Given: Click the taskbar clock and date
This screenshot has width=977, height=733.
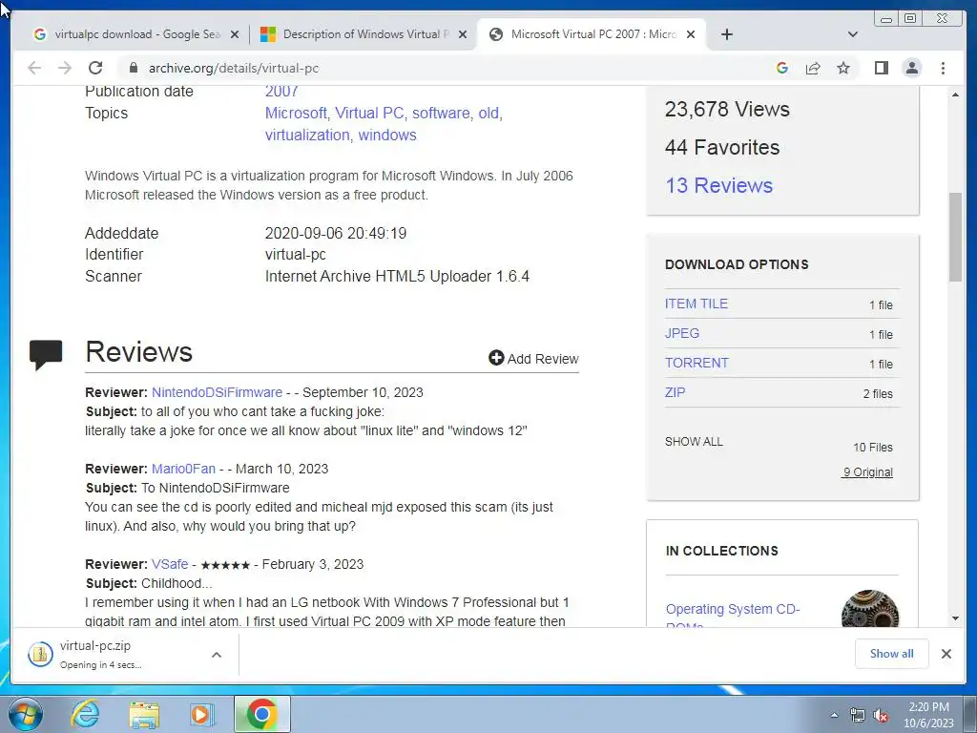Looking at the screenshot, I should click(x=928, y=715).
